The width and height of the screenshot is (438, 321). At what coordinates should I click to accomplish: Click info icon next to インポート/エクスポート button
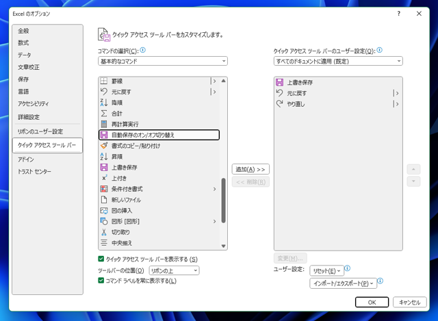click(x=381, y=281)
